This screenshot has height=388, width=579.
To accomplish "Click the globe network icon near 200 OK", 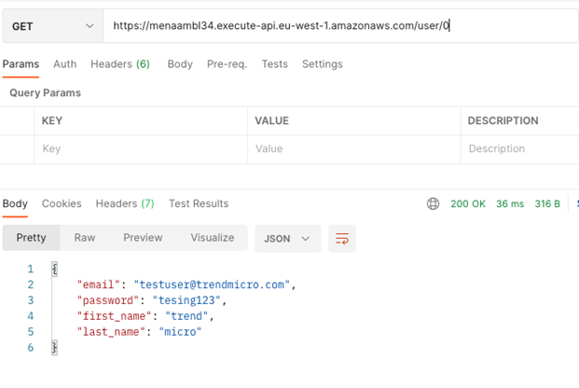I will pyautogui.click(x=433, y=203).
